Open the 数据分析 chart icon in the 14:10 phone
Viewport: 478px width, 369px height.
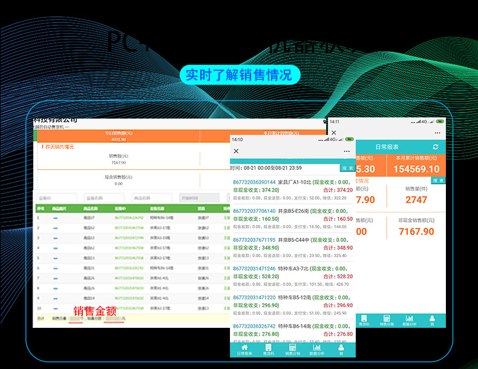click(x=316, y=349)
